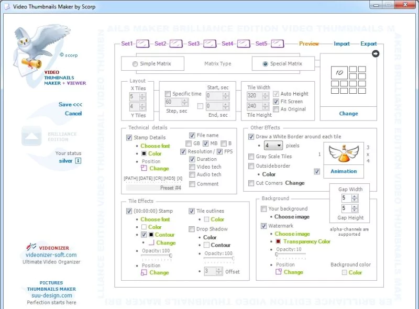Click the watermark position icon

(x=279, y=272)
